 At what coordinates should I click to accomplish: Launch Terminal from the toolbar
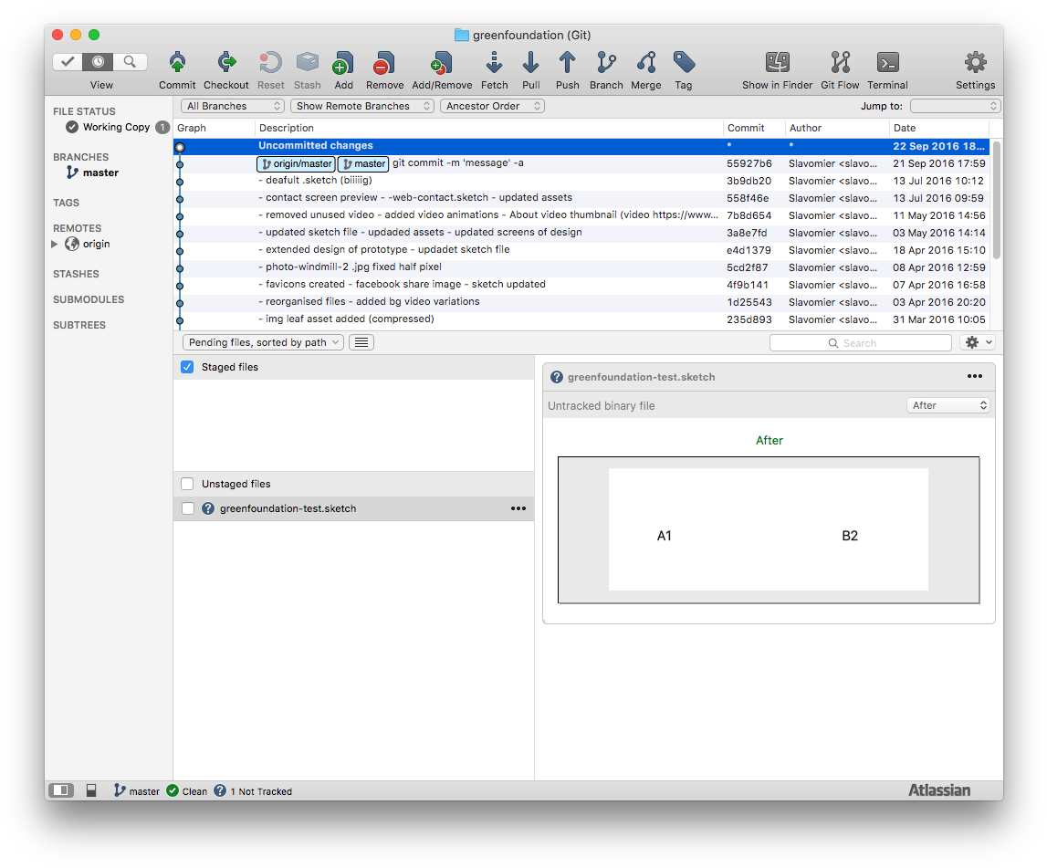[x=886, y=64]
